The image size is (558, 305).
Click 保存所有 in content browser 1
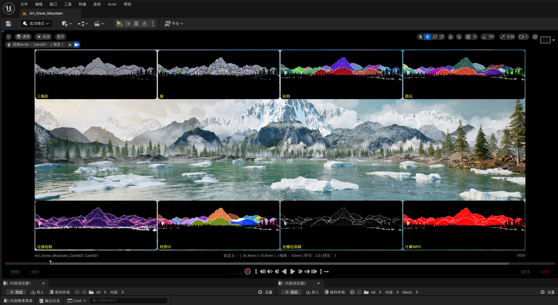coord(60,292)
